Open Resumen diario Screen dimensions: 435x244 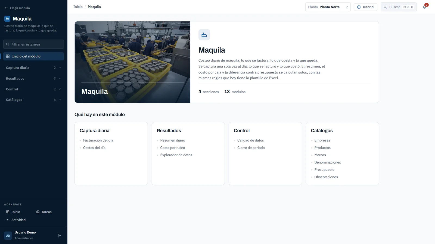pos(173,140)
